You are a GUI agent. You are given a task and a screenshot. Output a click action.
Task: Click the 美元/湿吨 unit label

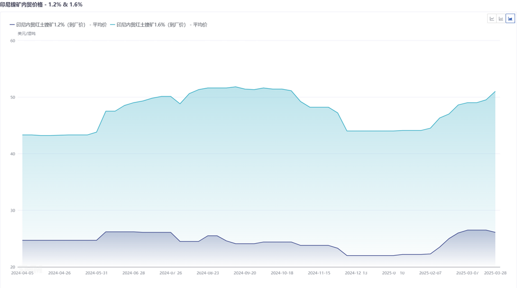coord(26,34)
